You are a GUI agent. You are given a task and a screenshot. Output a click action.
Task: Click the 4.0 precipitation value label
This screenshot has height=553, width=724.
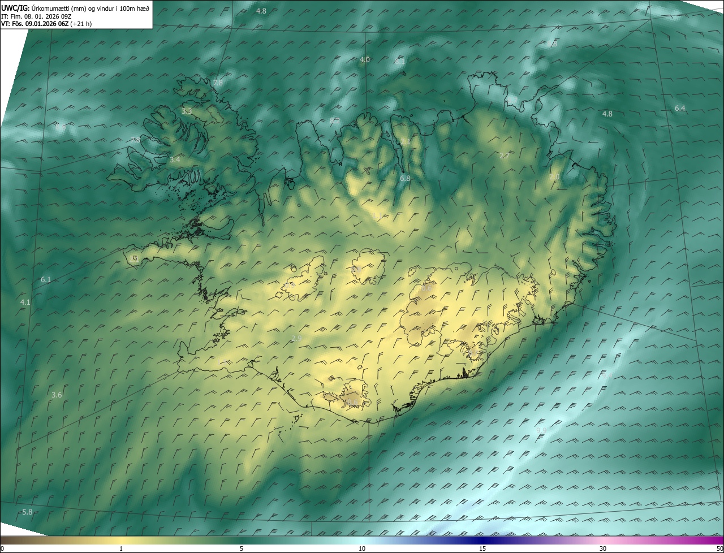365,59
